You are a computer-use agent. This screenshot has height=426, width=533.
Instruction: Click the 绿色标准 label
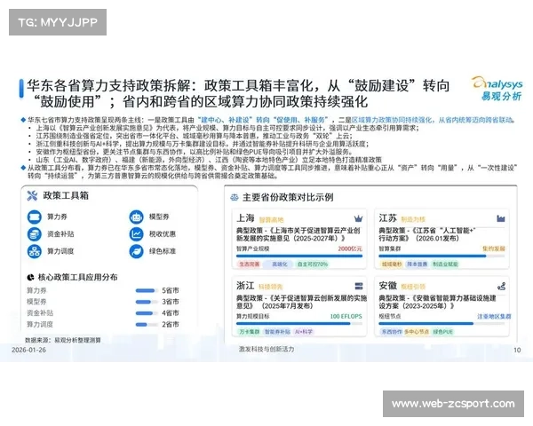163,251
